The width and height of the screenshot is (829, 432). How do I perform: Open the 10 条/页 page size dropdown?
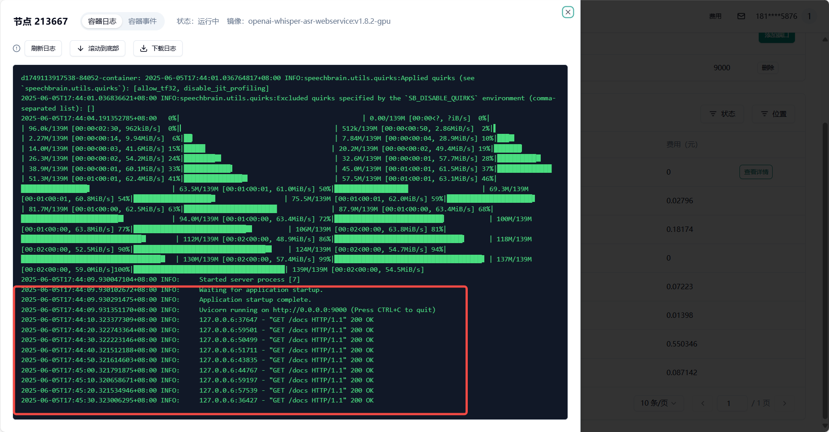click(x=658, y=403)
